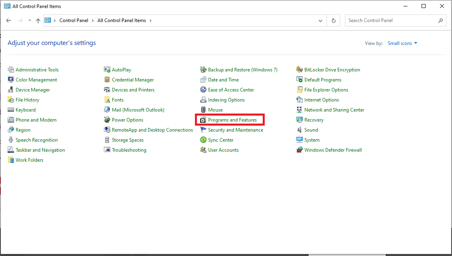Image resolution: width=452 pixels, height=256 pixels.
Task: Click the All Control Panel Items breadcrumb
Action: click(x=122, y=20)
